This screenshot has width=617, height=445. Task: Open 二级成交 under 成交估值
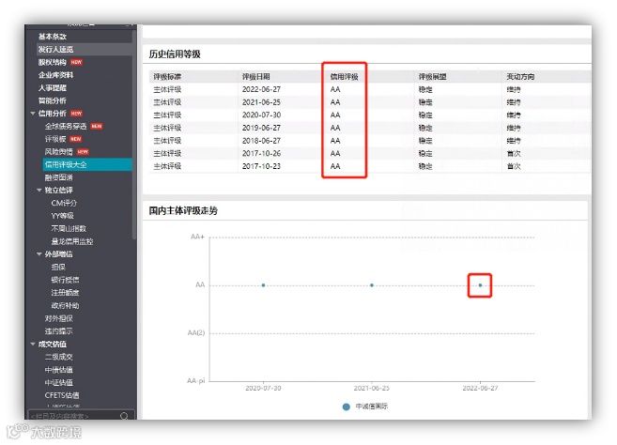click(x=58, y=357)
